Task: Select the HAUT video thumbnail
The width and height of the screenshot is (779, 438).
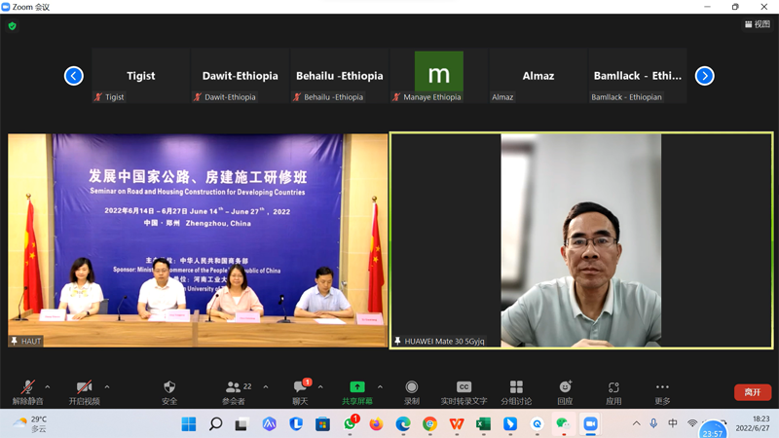Action: (198, 240)
